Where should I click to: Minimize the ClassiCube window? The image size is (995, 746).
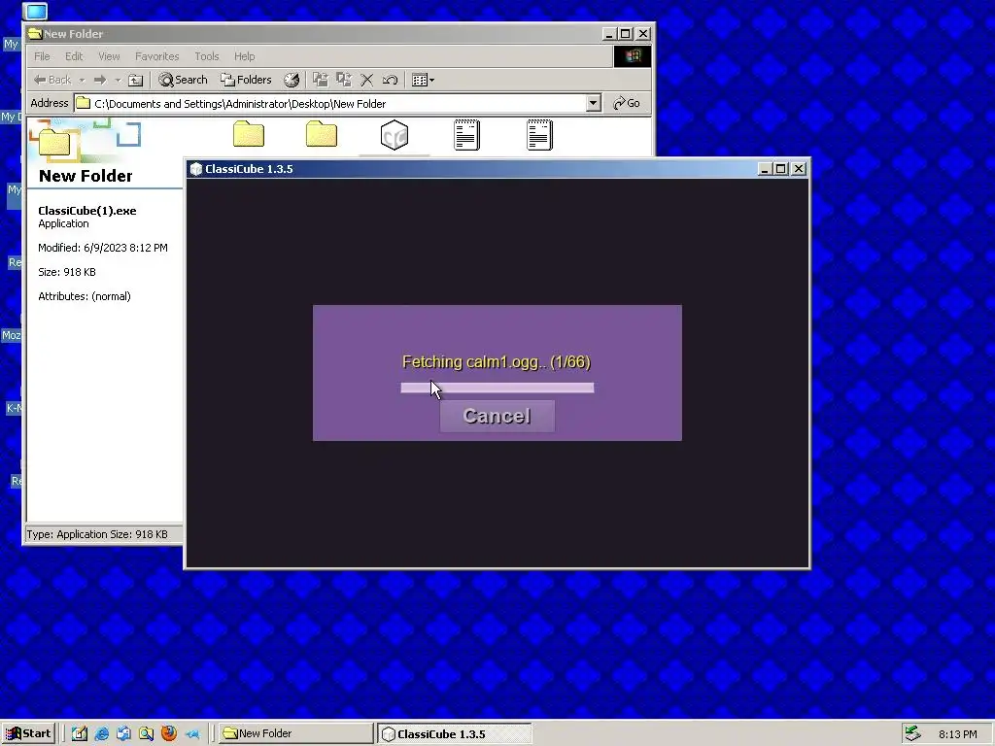(x=766, y=169)
